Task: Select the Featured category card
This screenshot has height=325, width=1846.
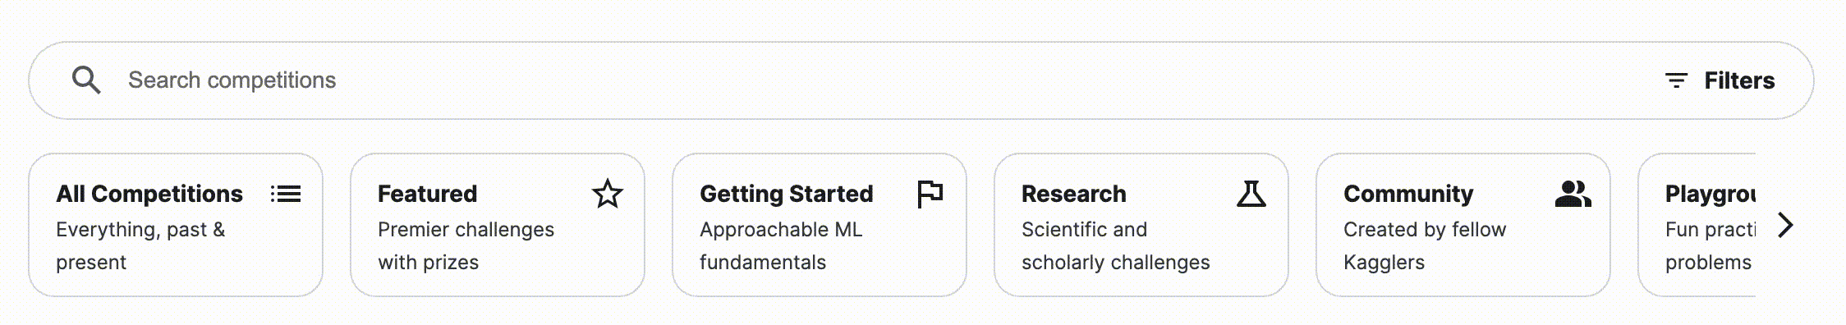Action: pos(498,225)
